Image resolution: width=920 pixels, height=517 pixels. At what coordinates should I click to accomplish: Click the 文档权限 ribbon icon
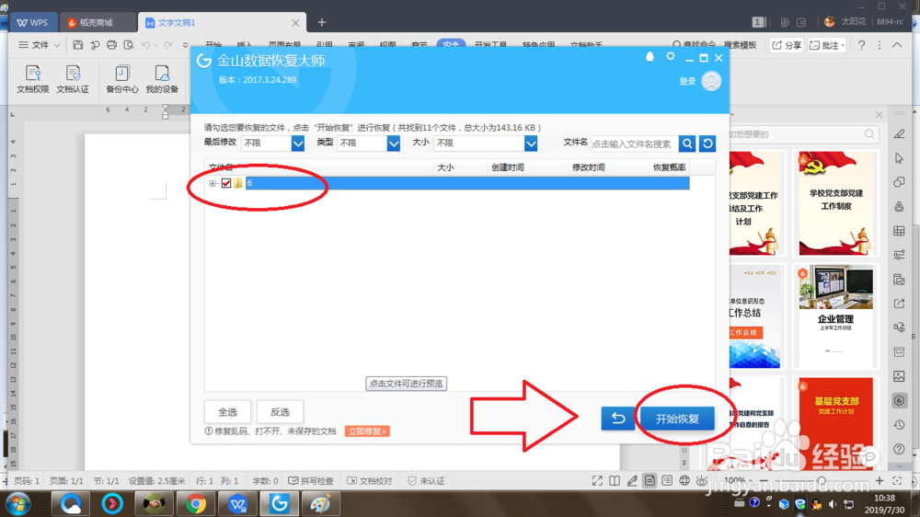33,79
